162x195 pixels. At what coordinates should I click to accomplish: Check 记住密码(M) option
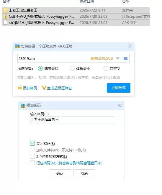tap(32, 163)
